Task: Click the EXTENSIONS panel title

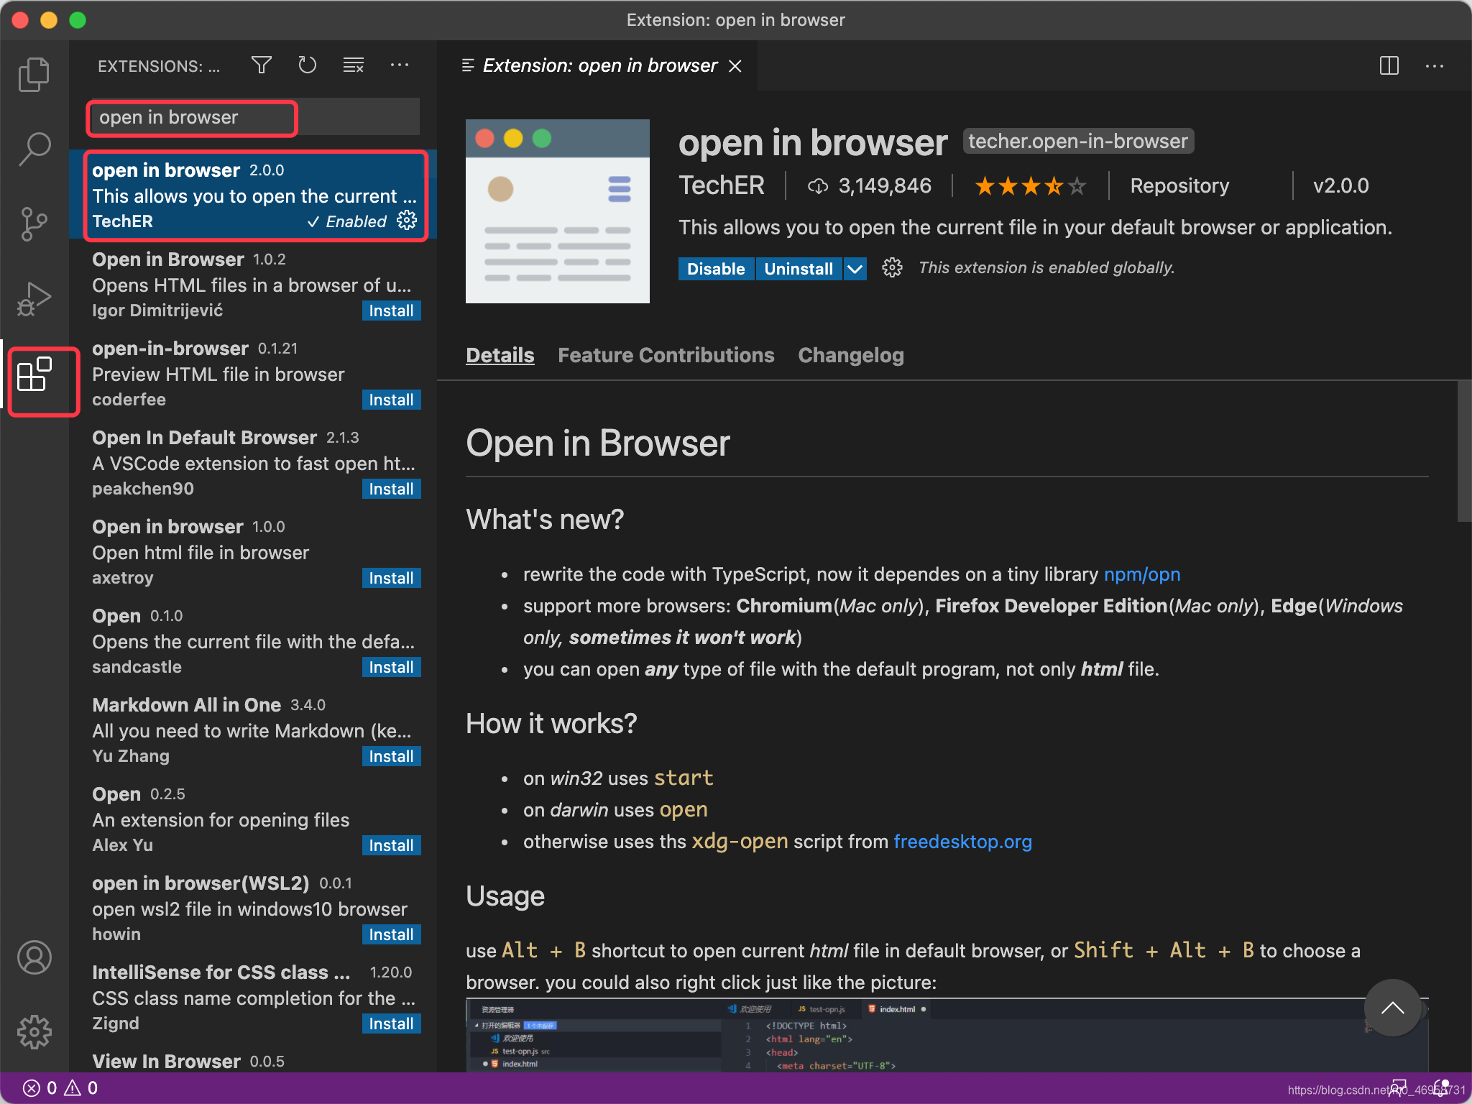Action: pos(159,66)
